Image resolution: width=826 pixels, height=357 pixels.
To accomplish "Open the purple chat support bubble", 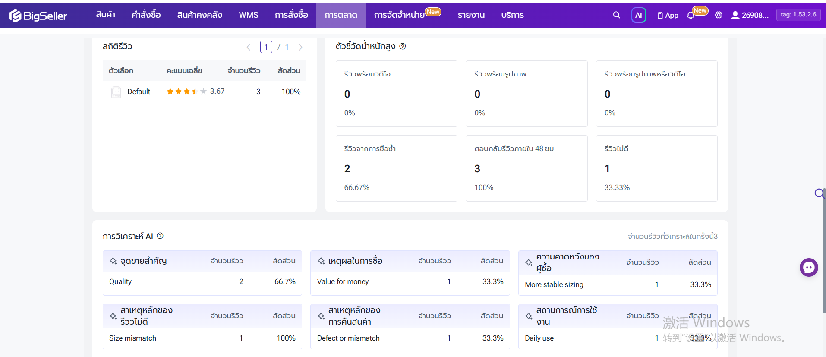I will point(809,268).
